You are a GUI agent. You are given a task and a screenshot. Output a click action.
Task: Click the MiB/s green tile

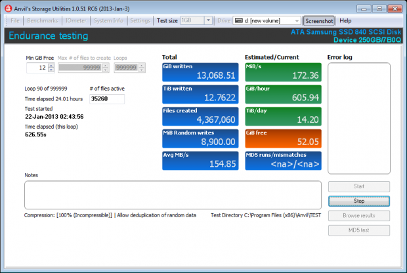point(283,72)
